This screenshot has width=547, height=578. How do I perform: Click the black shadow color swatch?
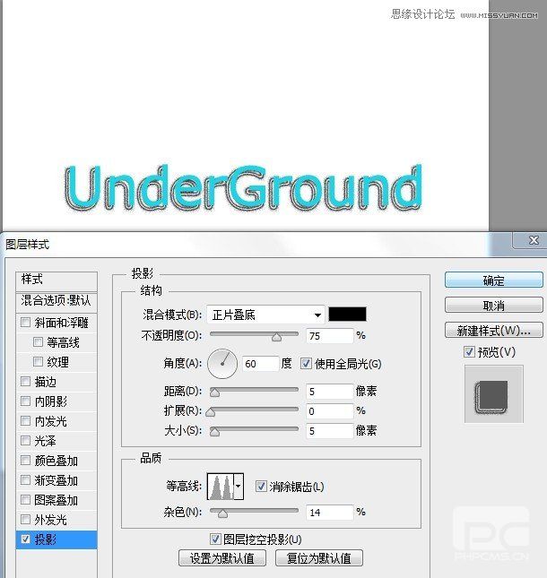click(x=347, y=315)
